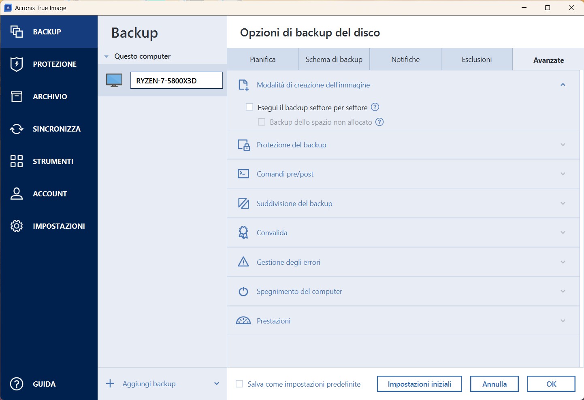
Task: Click the Convalida badge icon
Action: coord(243,233)
